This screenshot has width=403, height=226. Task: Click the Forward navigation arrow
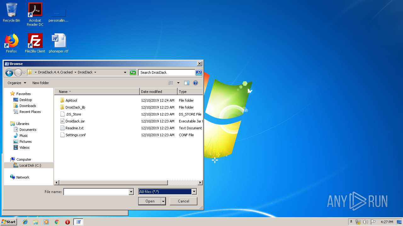pos(18,73)
